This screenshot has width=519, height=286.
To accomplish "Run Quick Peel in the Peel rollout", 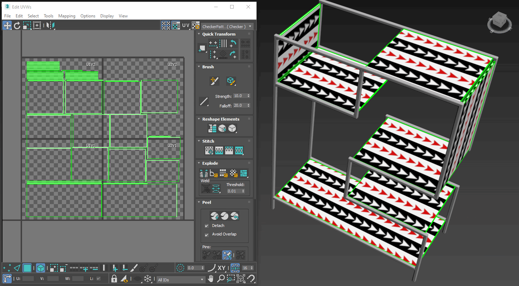I will pos(215,216).
